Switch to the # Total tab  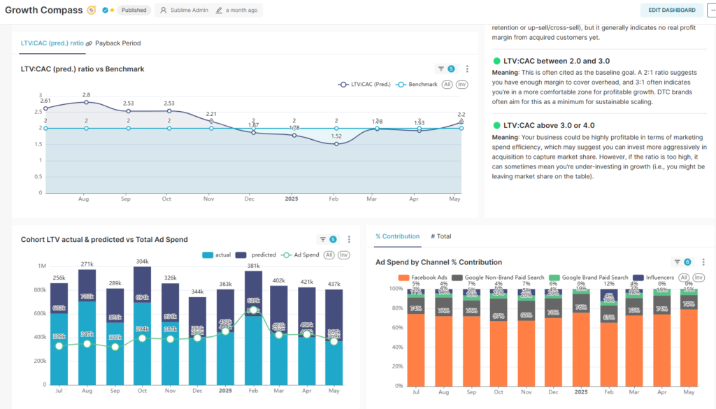click(441, 236)
